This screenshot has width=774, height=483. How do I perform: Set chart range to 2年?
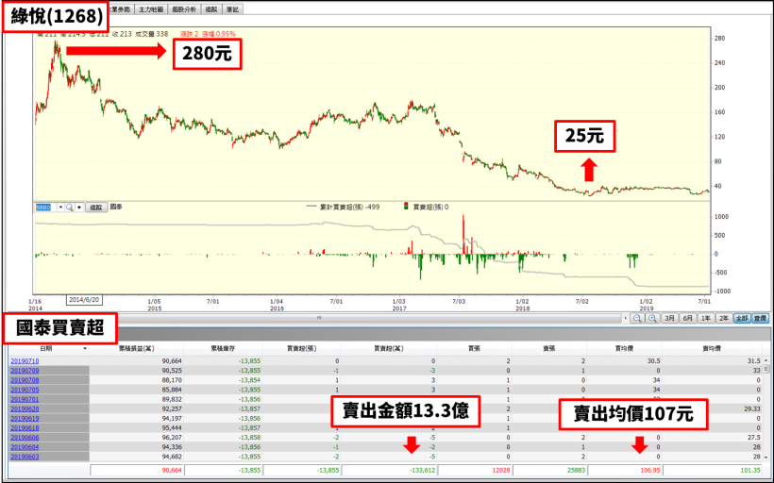coord(724,319)
